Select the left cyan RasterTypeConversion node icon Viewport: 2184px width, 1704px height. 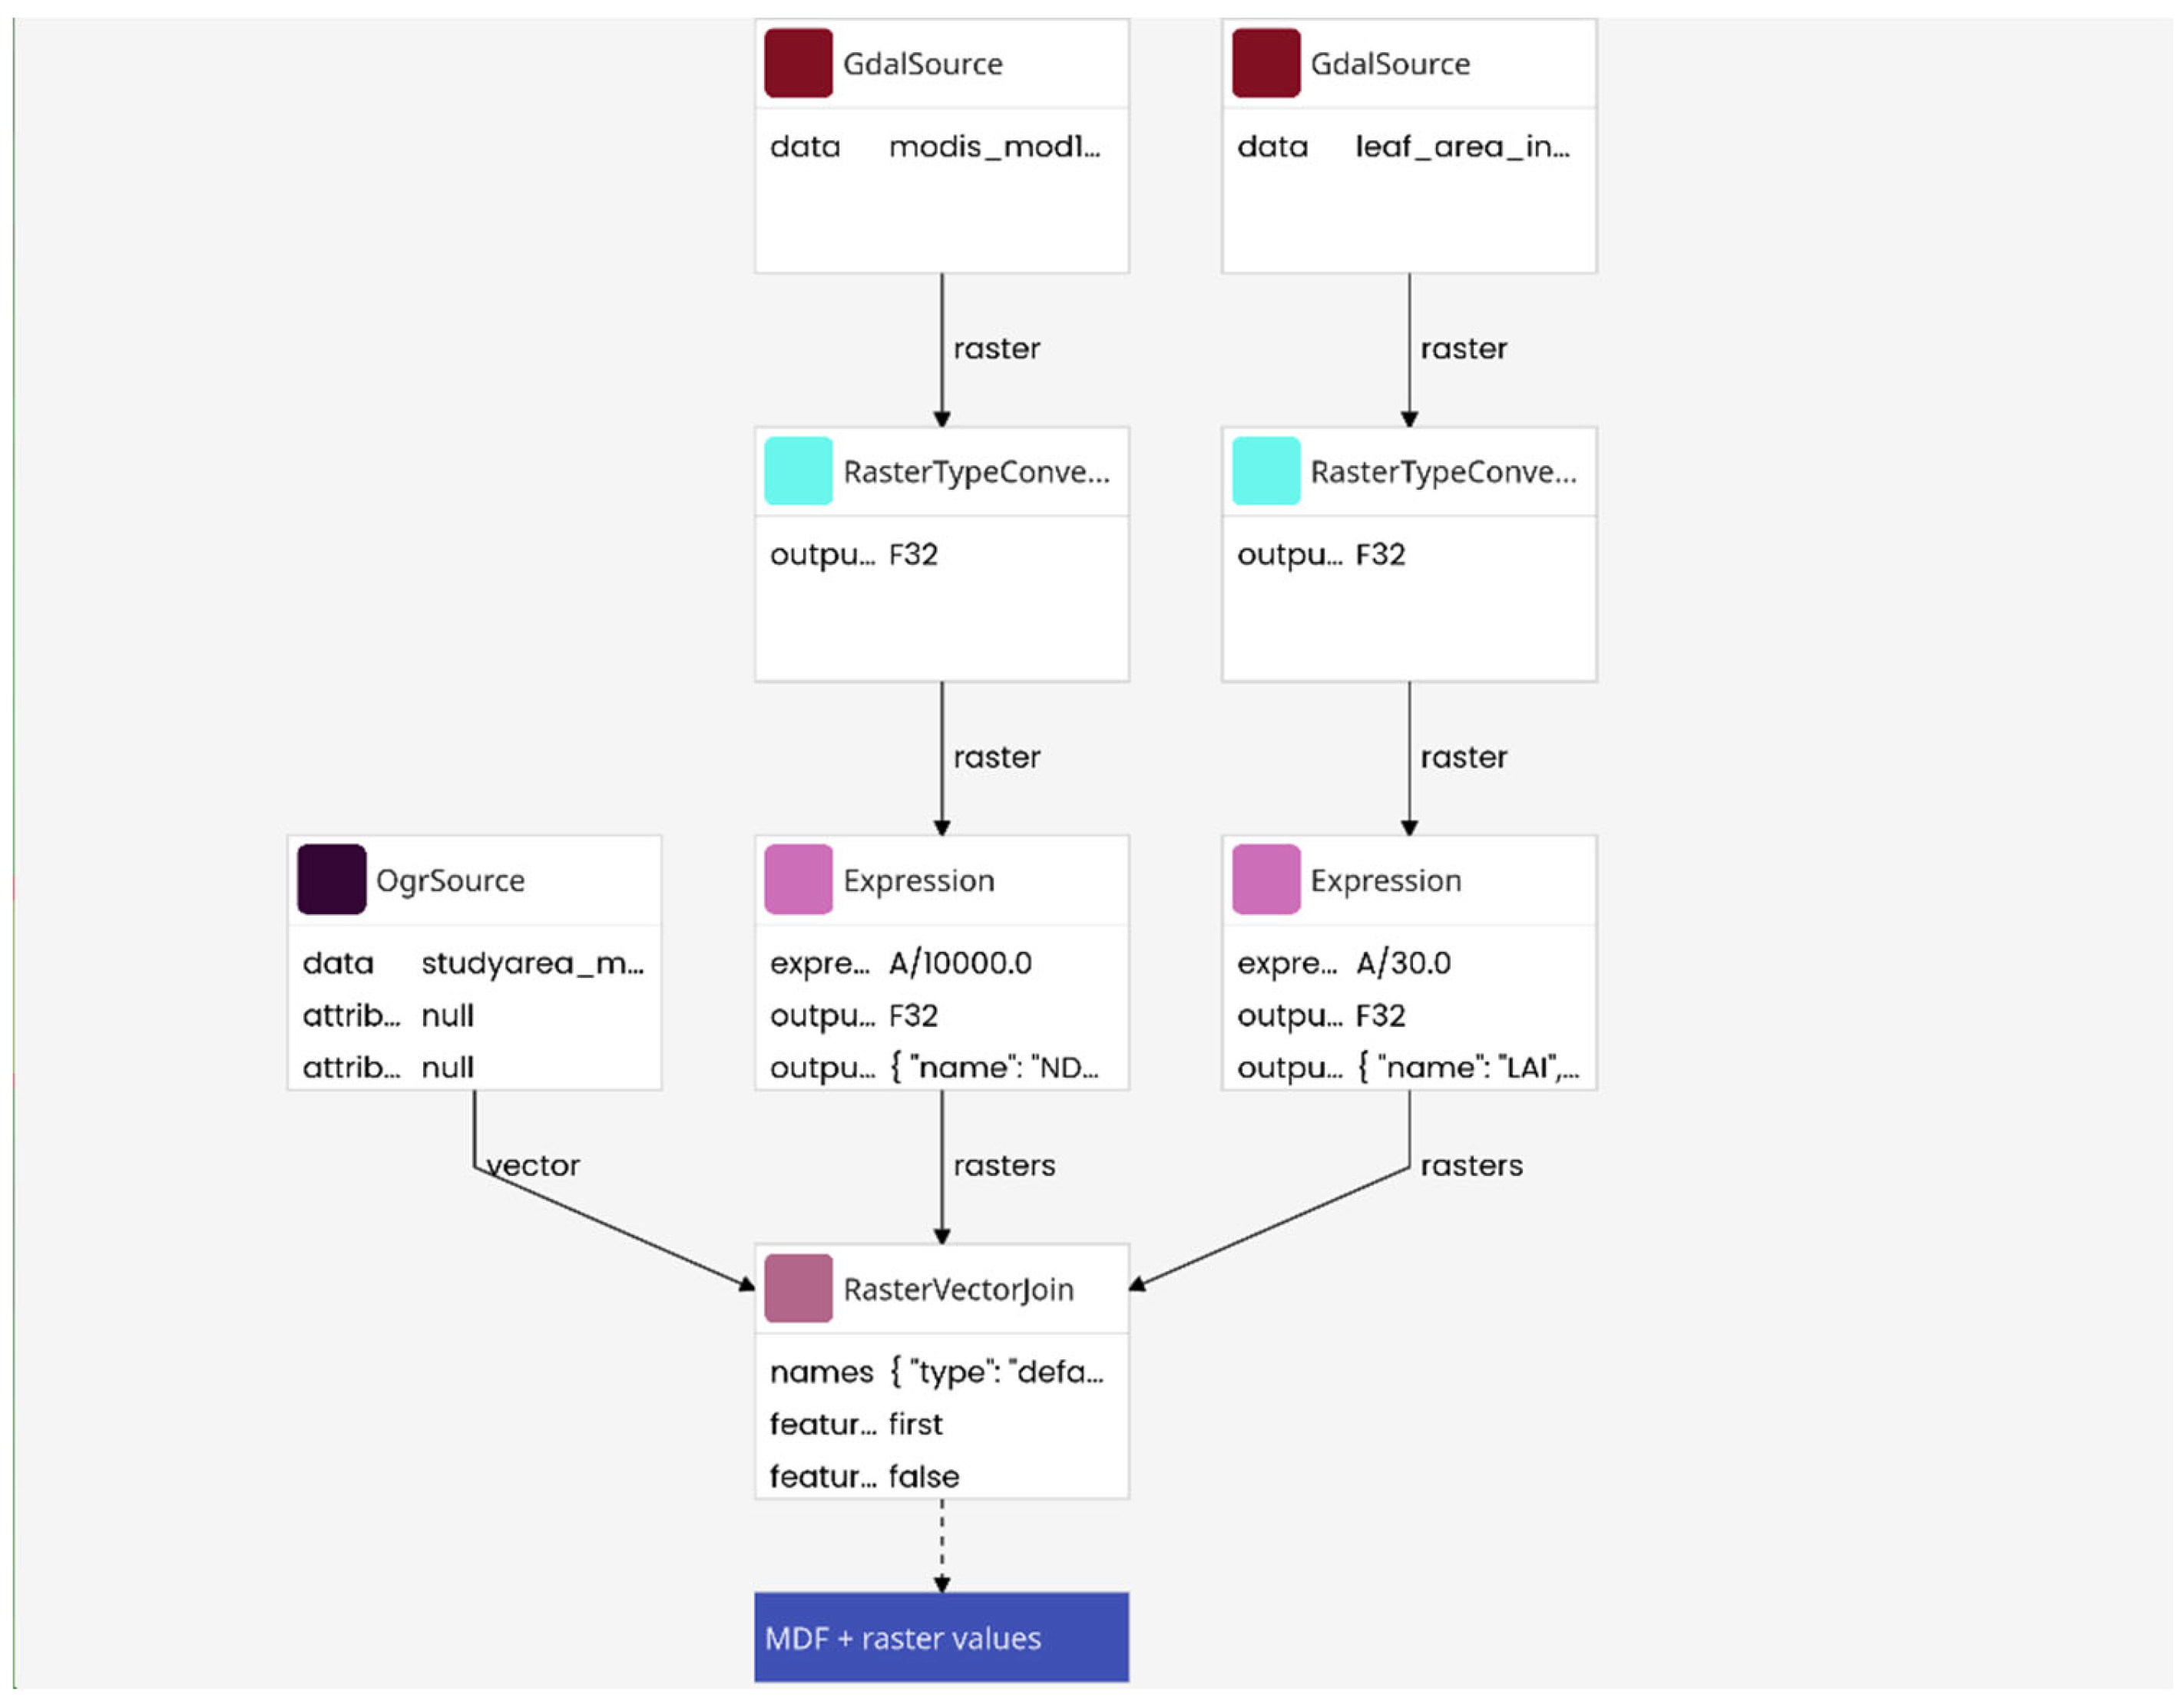798,471
